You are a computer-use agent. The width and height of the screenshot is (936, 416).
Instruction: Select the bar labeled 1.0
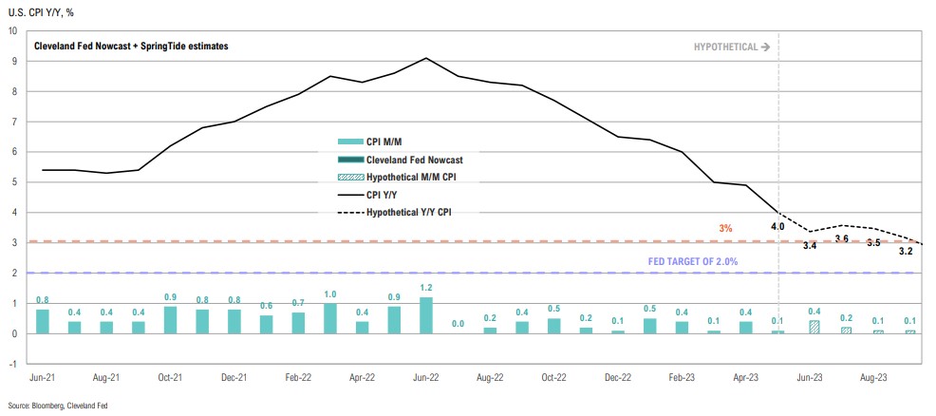pos(330,318)
